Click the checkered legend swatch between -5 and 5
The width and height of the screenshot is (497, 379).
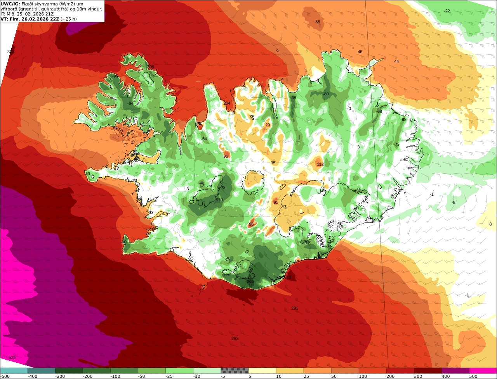(235, 370)
